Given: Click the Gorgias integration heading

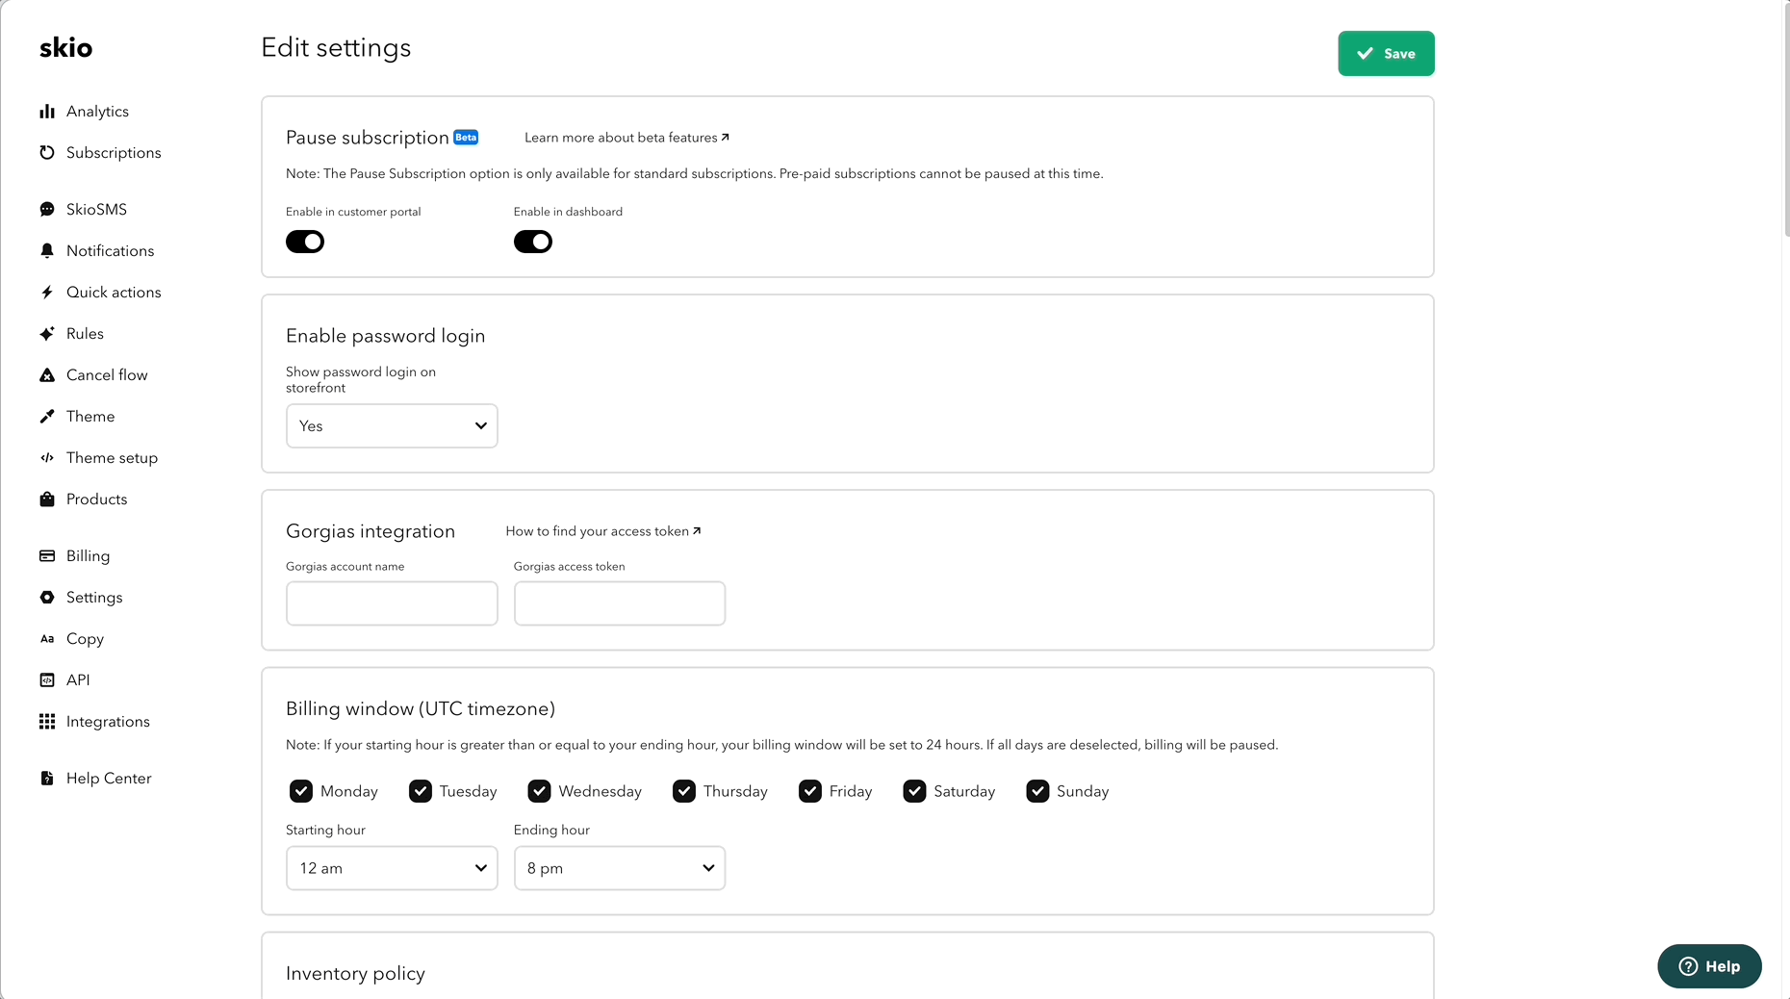Looking at the screenshot, I should click(x=371, y=531).
